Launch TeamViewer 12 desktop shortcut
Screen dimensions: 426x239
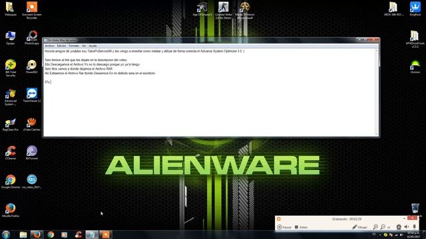pos(32,95)
